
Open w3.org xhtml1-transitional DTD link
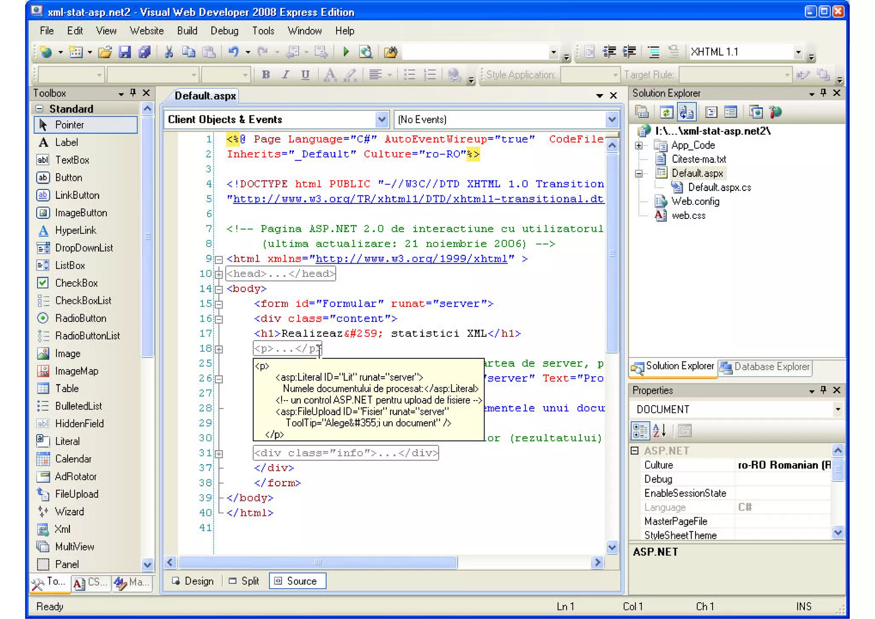418,199
